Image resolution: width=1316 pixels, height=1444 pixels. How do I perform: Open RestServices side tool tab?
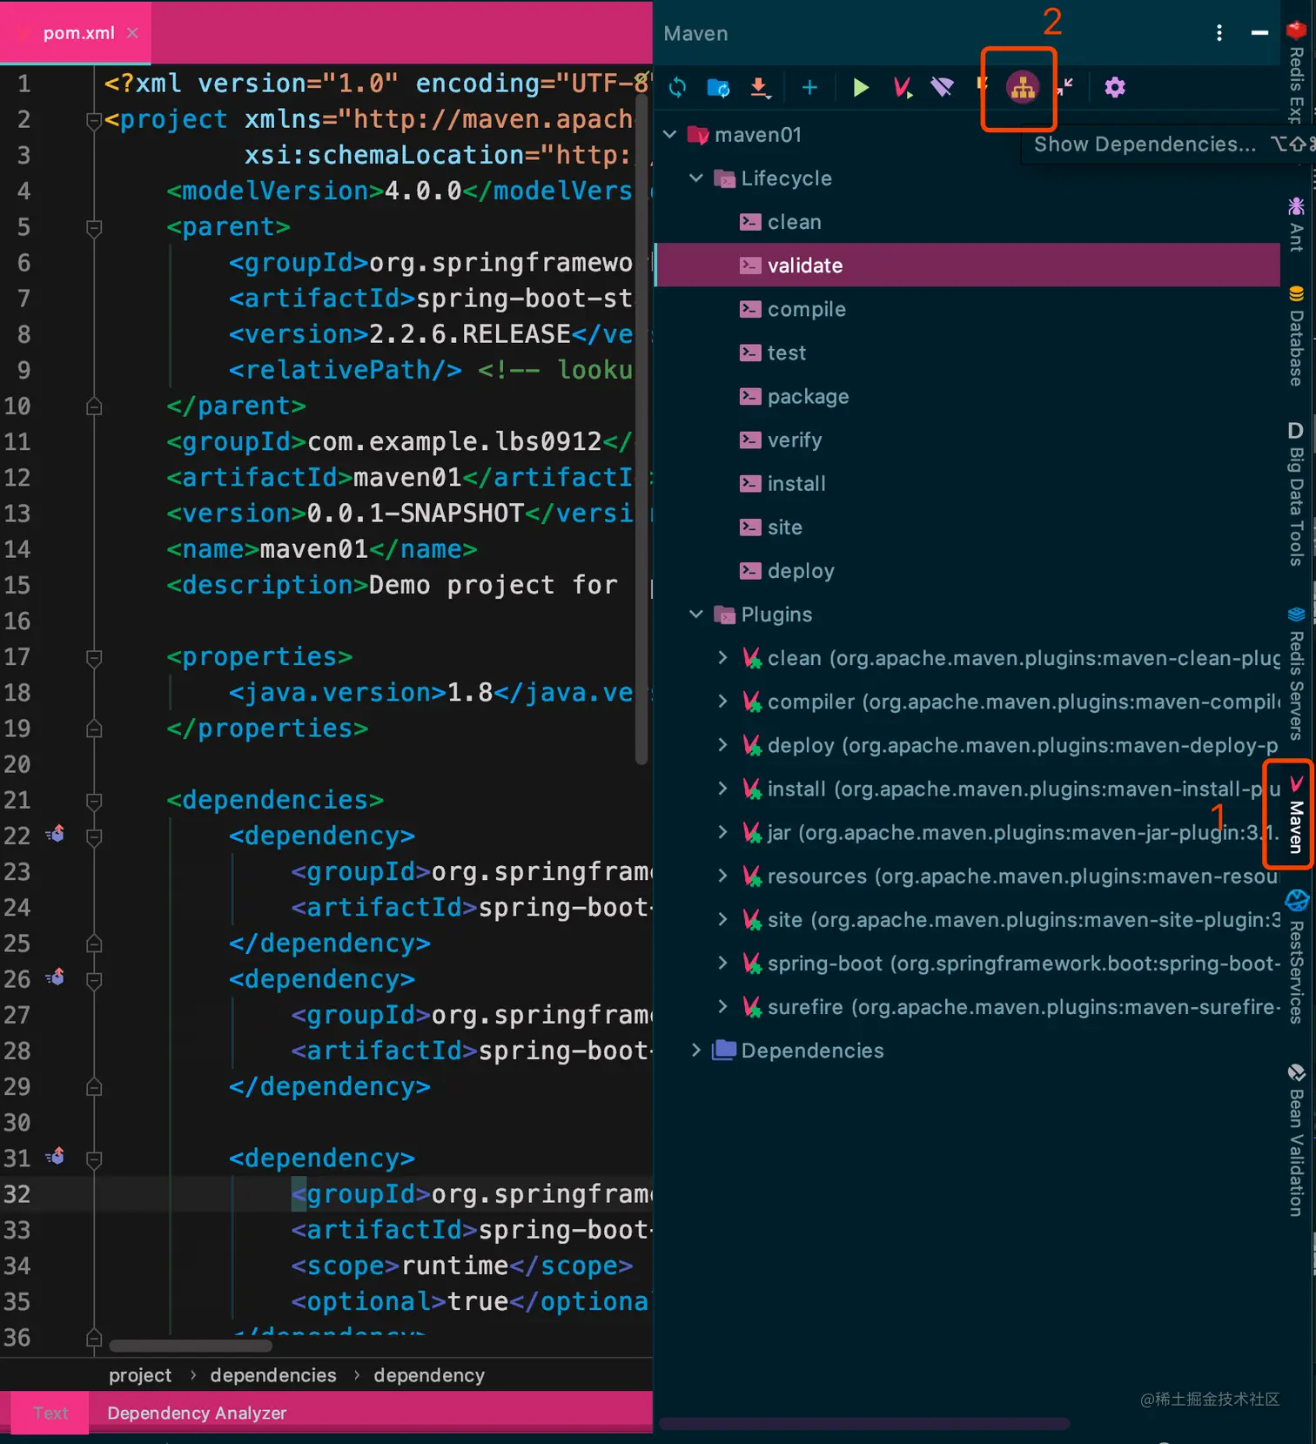(1297, 957)
